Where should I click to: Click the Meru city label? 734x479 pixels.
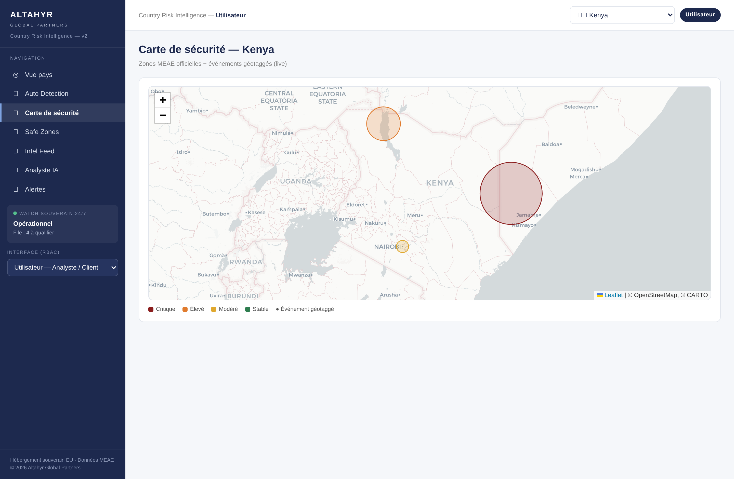(x=414, y=216)
